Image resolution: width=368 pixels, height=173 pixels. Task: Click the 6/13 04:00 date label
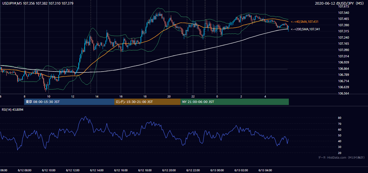coord(265,170)
